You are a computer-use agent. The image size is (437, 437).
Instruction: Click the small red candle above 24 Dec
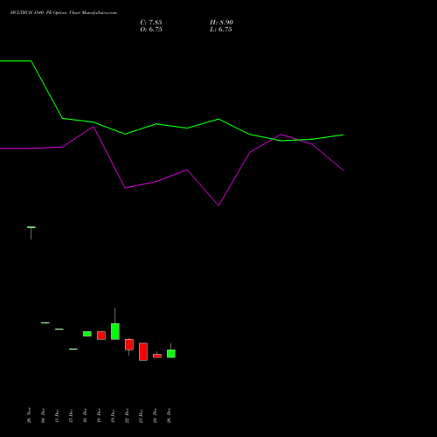tap(157, 356)
